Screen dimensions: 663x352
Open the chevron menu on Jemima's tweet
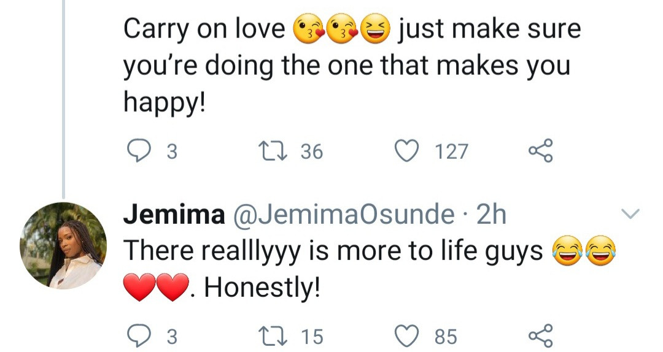[x=630, y=214]
